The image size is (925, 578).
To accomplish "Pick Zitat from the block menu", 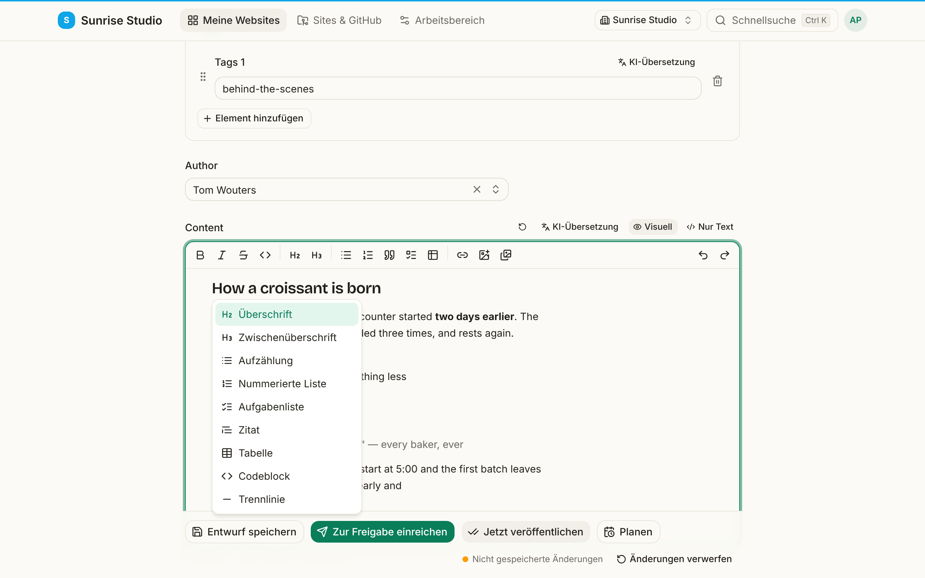I will 287,430.
